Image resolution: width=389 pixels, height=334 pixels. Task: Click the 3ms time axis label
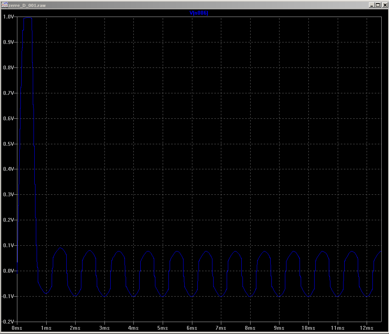104,328
